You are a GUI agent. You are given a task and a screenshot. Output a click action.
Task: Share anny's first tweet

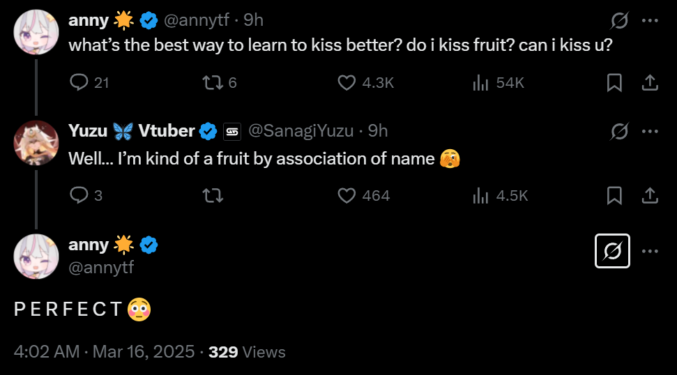pos(650,83)
